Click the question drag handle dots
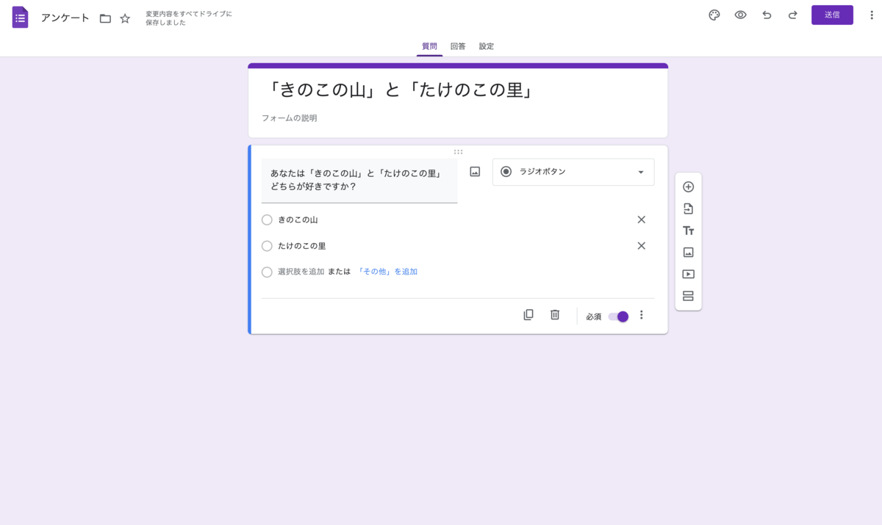 pyautogui.click(x=458, y=152)
